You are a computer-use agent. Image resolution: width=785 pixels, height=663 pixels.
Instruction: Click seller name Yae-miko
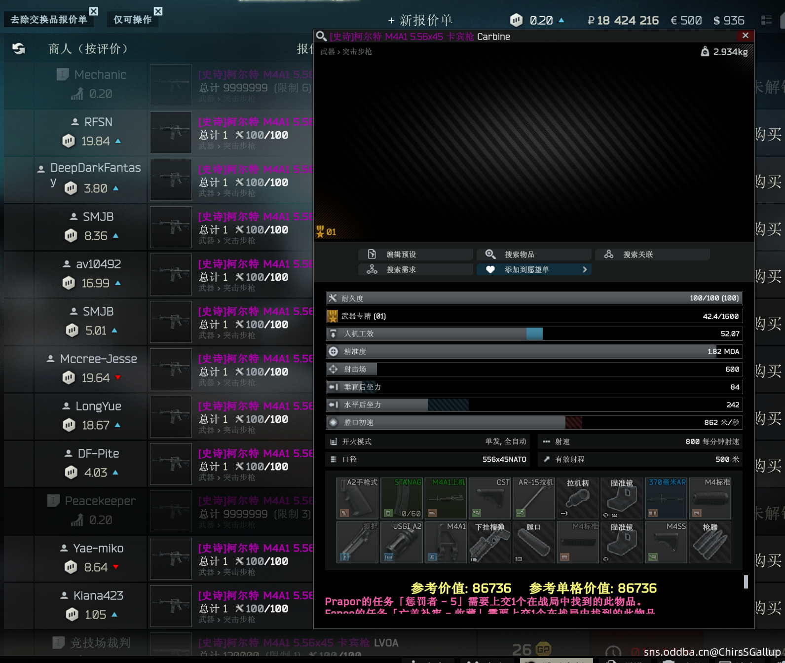coord(98,548)
